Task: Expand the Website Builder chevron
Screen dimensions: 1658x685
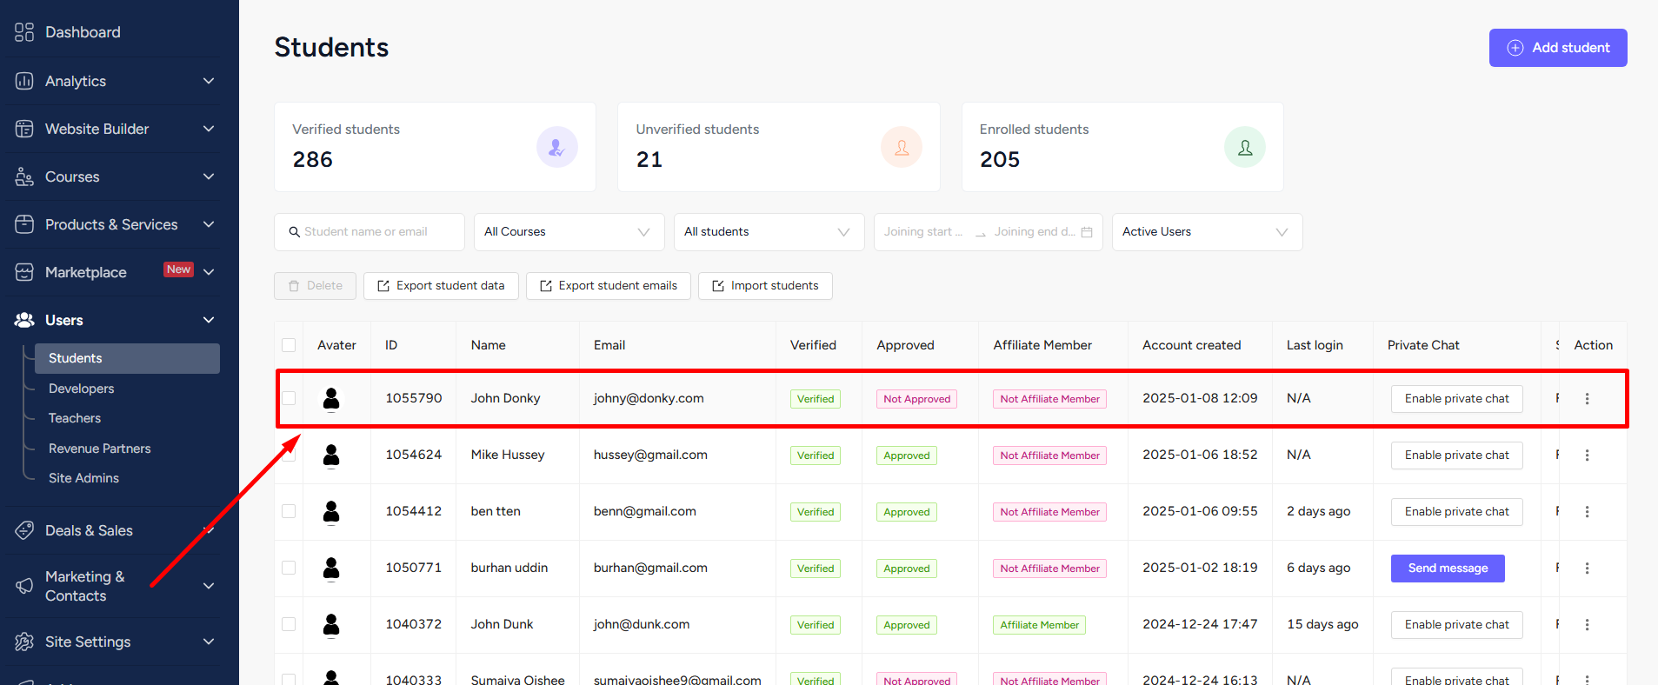Action: coord(209,129)
